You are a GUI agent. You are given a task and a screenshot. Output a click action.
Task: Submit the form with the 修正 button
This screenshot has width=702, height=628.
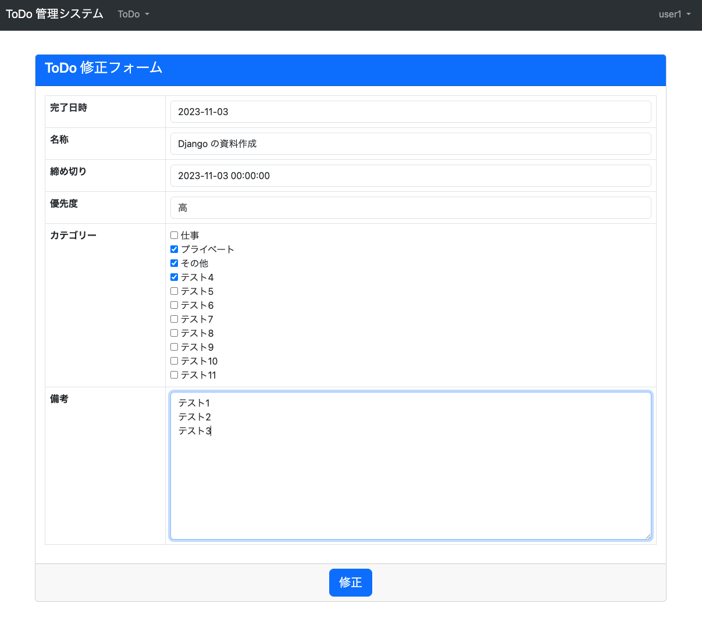351,583
